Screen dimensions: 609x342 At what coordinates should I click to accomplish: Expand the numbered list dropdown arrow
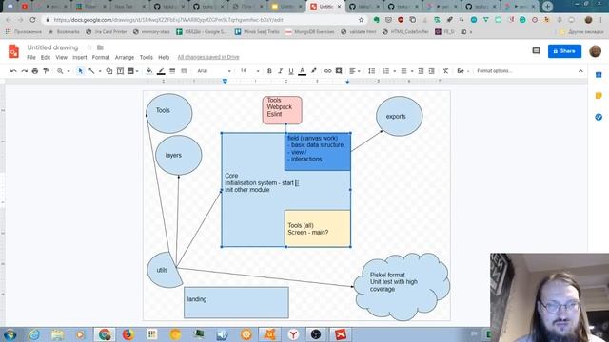click(x=394, y=71)
